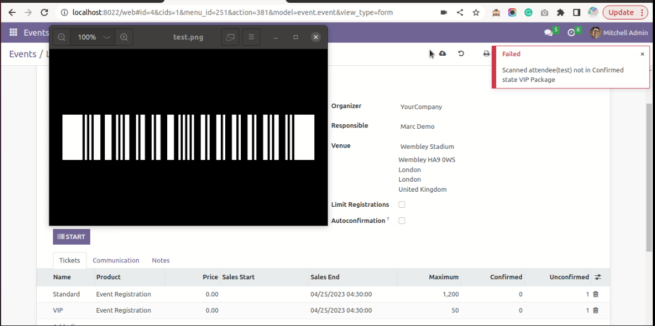655x326 pixels.
Task: Open the Extensions puzzle-piece menu
Action: (561, 12)
